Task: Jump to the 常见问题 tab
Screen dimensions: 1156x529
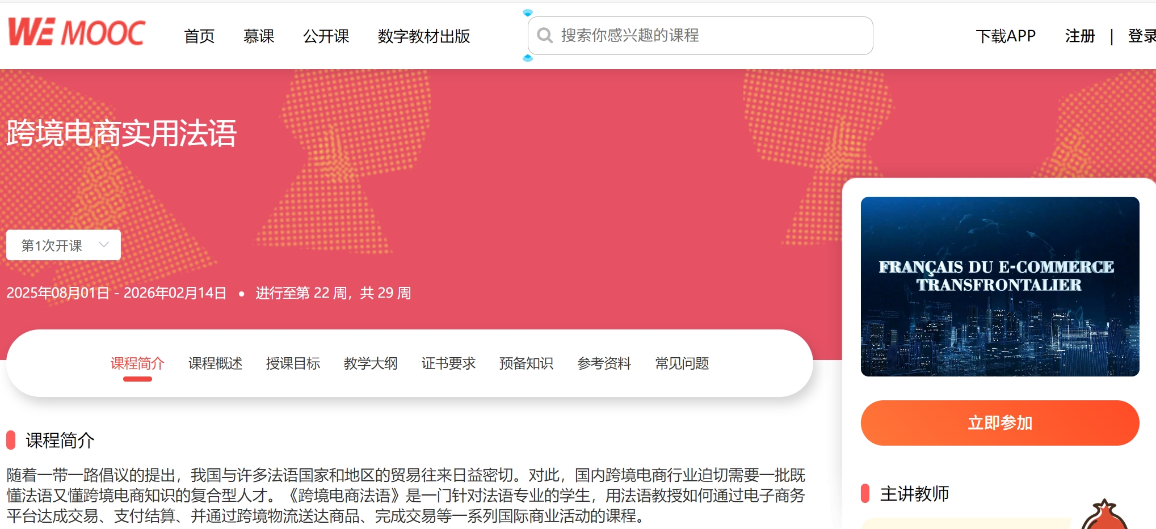Action: click(682, 363)
